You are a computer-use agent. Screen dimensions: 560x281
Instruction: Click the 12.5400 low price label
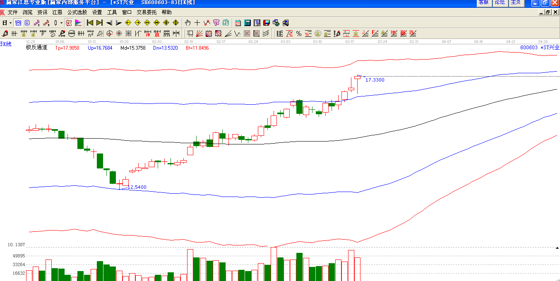click(137, 187)
